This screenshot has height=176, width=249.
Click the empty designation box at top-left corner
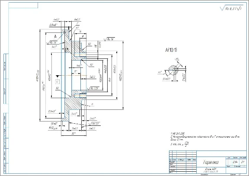point(23,5)
